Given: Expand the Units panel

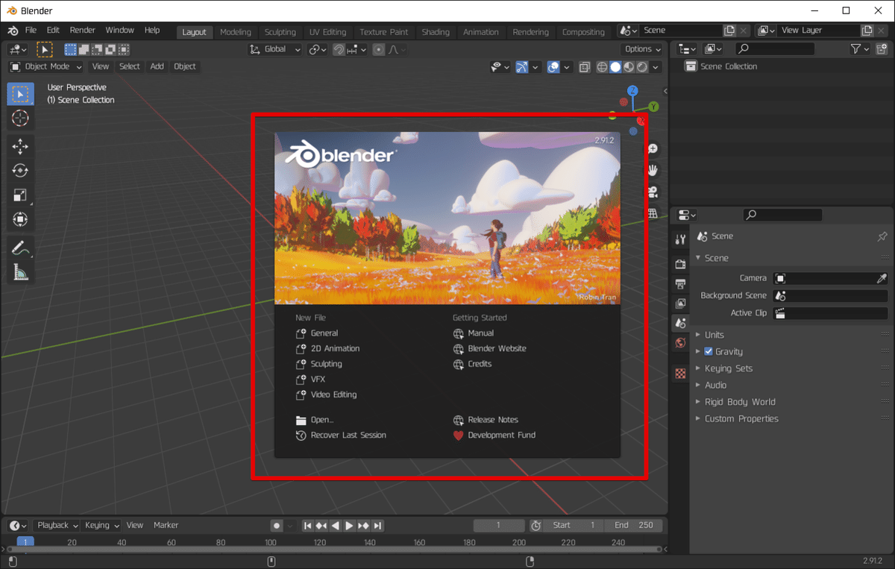Looking at the screenshot, I should pos(715,335).
